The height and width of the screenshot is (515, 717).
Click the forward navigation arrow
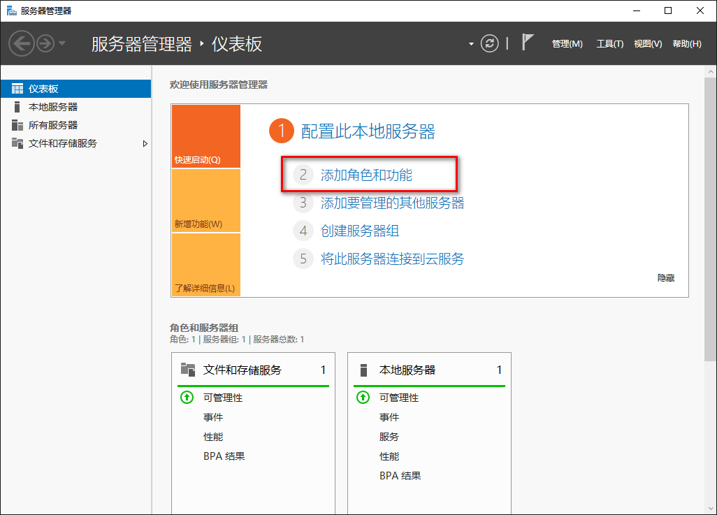click(x=45, y=44)
